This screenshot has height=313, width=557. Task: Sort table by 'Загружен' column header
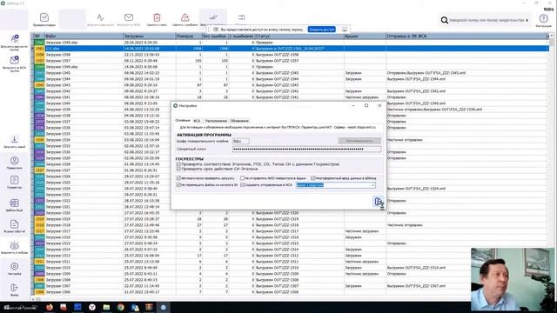point(149,37)
